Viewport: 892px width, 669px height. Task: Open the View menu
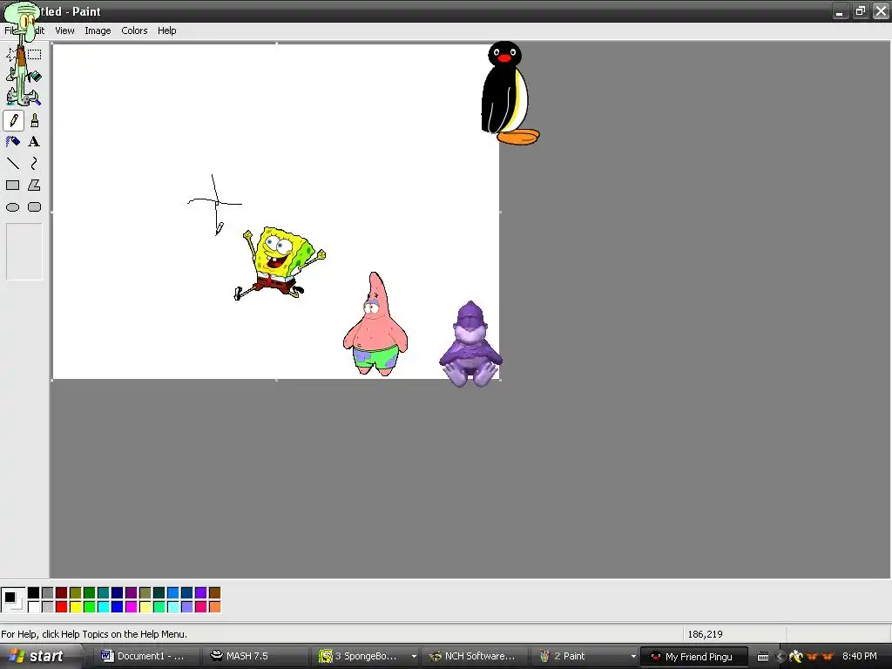(x=64, y=30)
